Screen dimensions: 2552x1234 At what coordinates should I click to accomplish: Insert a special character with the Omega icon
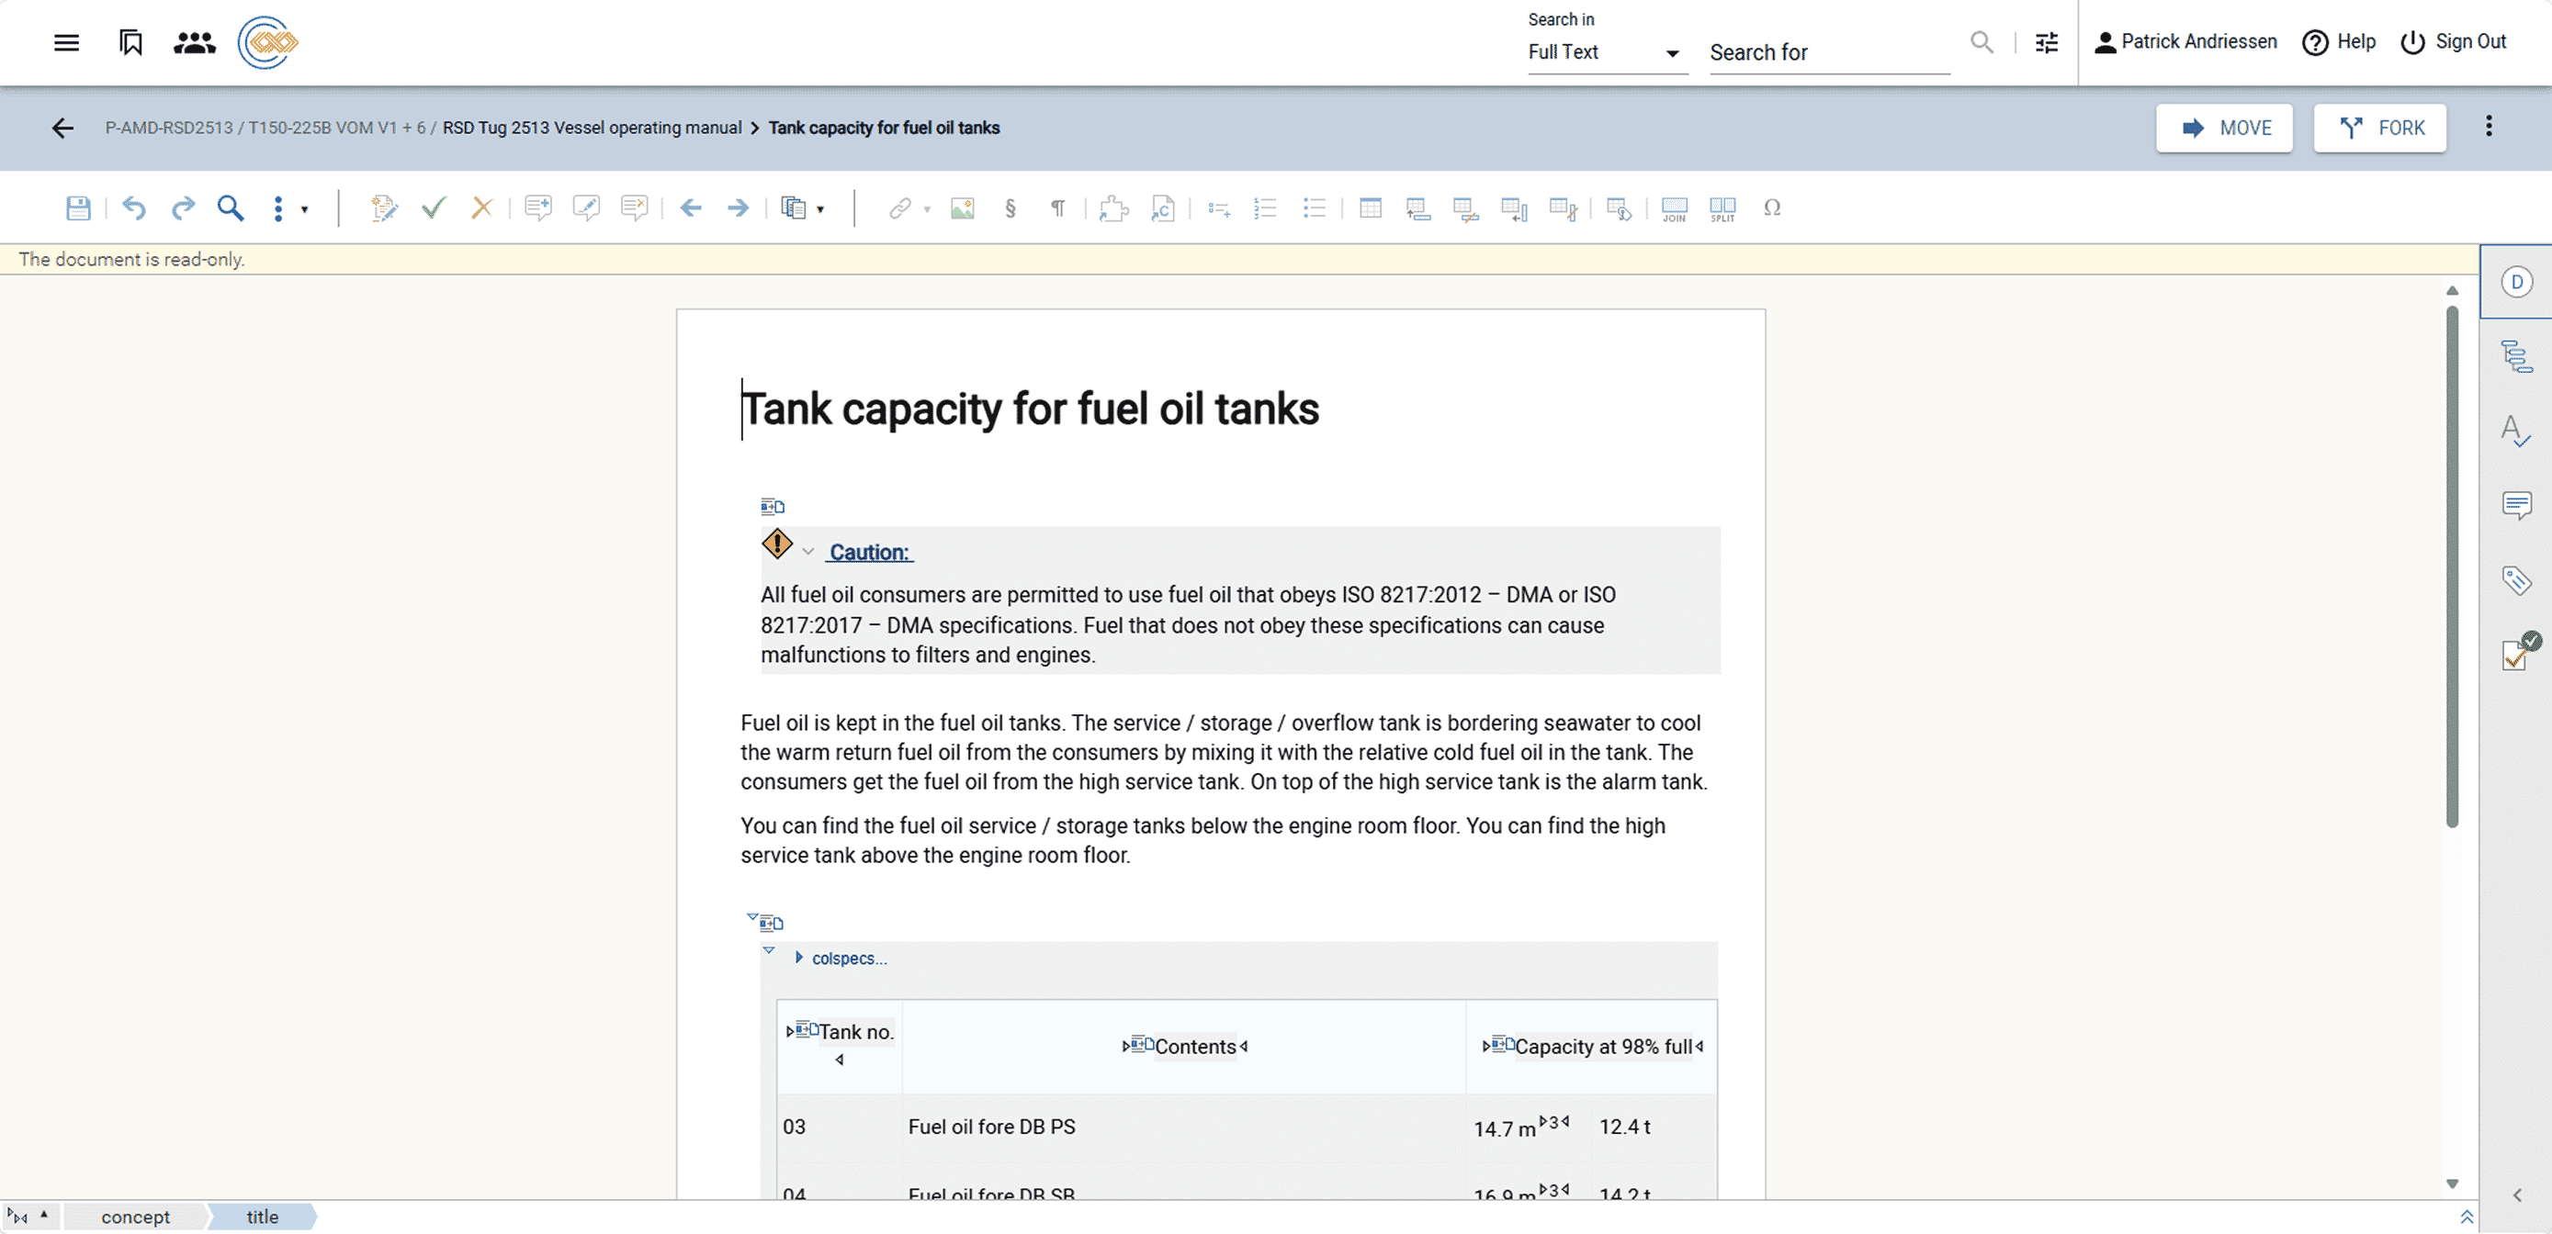tap(1772, 208)
